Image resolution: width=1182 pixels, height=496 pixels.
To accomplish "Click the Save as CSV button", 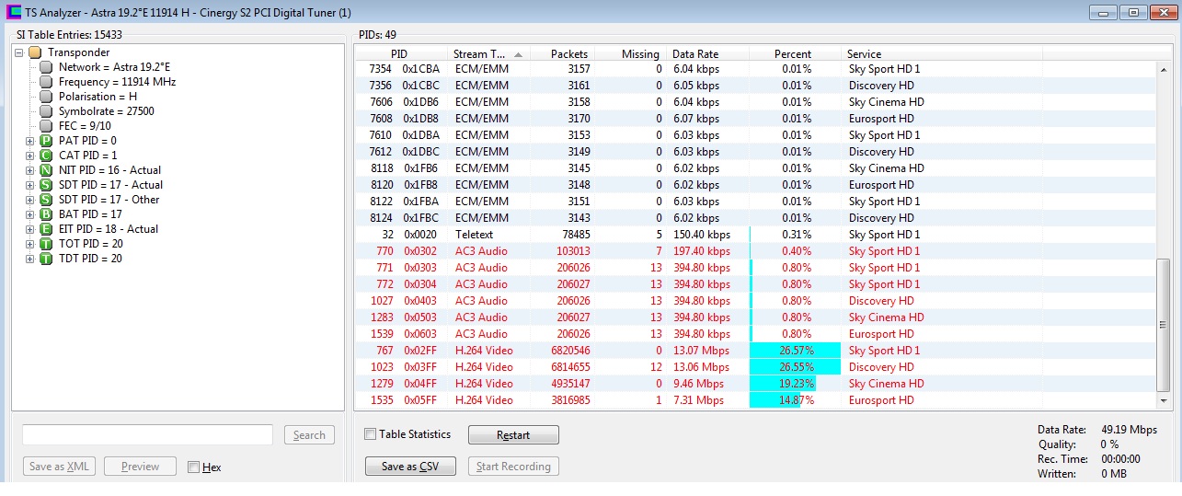I will [x=410, y=467].
